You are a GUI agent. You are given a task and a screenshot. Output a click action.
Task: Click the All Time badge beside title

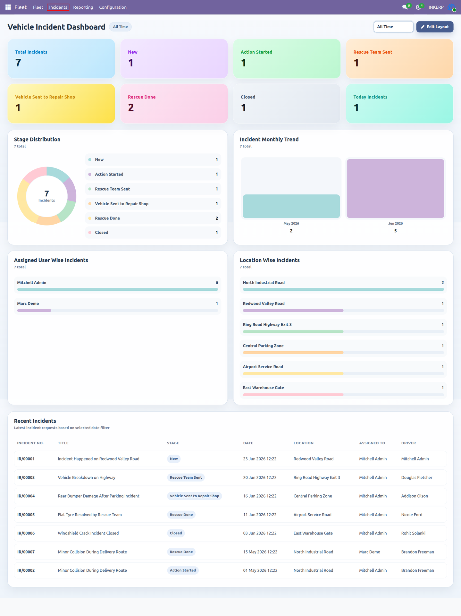(120, 27)
